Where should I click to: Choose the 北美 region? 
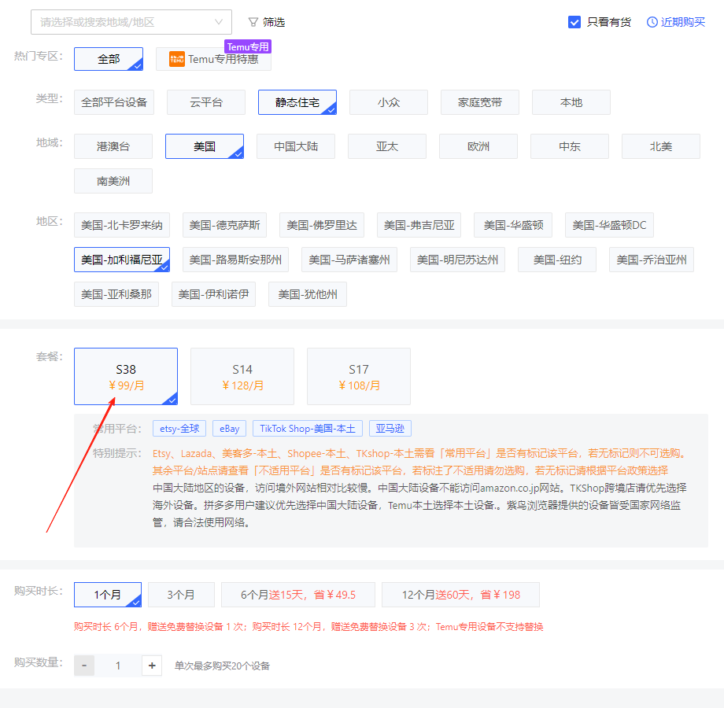661,146
